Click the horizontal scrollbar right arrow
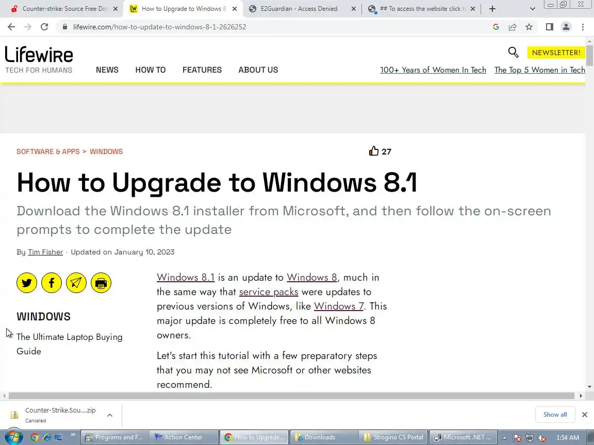The height and width of the screenshot is (445, 594). pyautogui.click(x=581, y=396)
